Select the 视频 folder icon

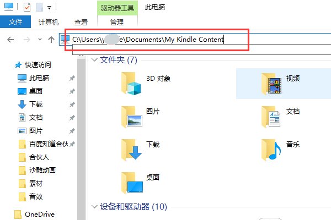(271, 84)
